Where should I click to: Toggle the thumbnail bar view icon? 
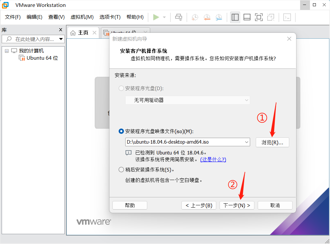coord(247,17)
